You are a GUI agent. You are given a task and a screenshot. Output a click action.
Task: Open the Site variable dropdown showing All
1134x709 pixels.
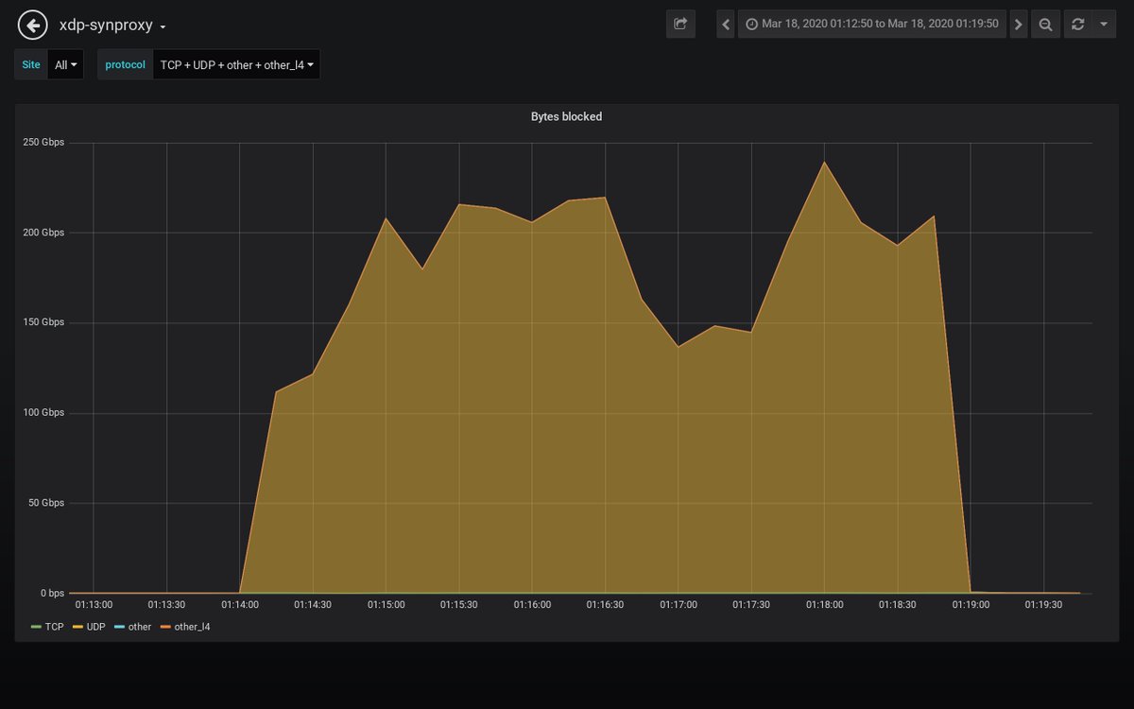(x=65, y=64)
